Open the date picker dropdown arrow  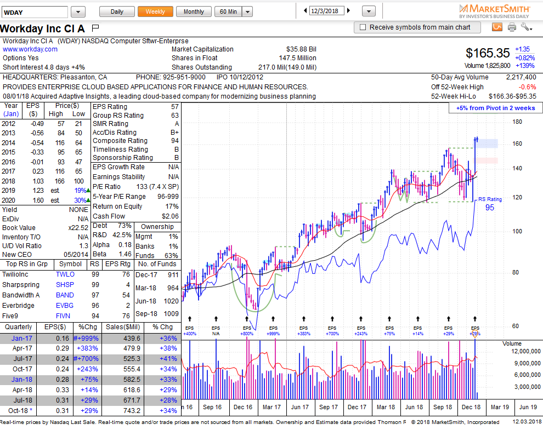[x=369, y=12]
